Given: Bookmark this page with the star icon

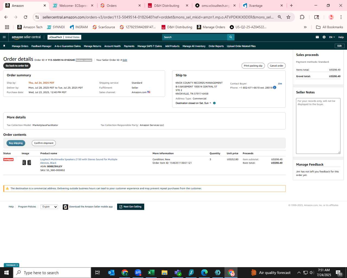Looking at the screenshot, I should (288, 17).
